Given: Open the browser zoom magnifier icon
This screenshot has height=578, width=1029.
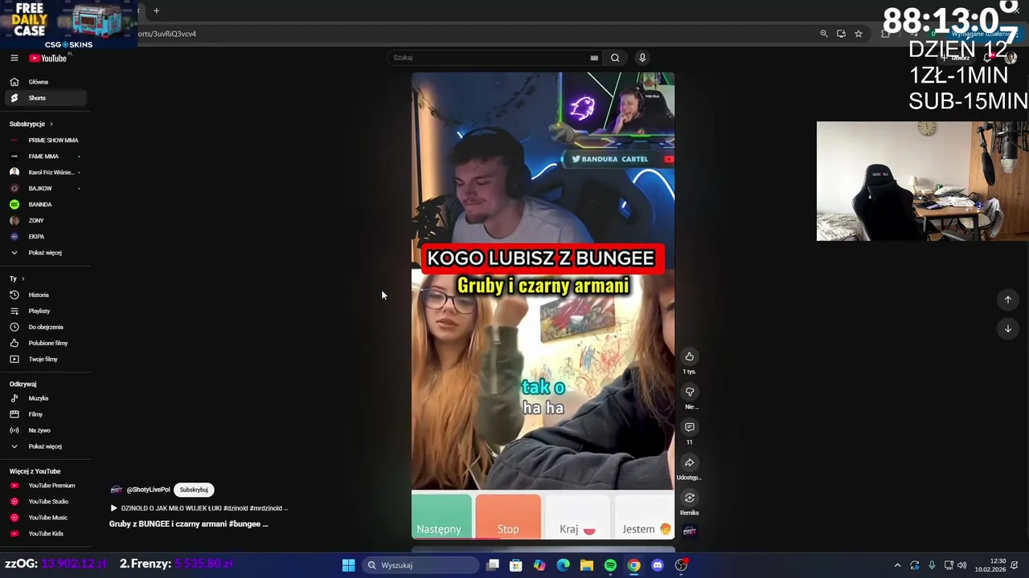Looking at the screenshot, I should 823,34.
